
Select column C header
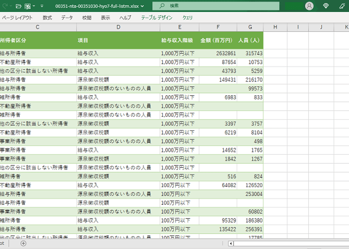coord(38,27)
